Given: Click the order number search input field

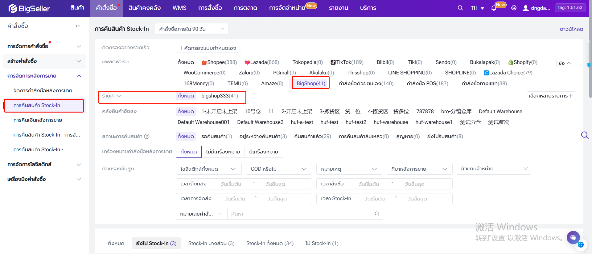Looking at the screenshot, I should 301,214.
